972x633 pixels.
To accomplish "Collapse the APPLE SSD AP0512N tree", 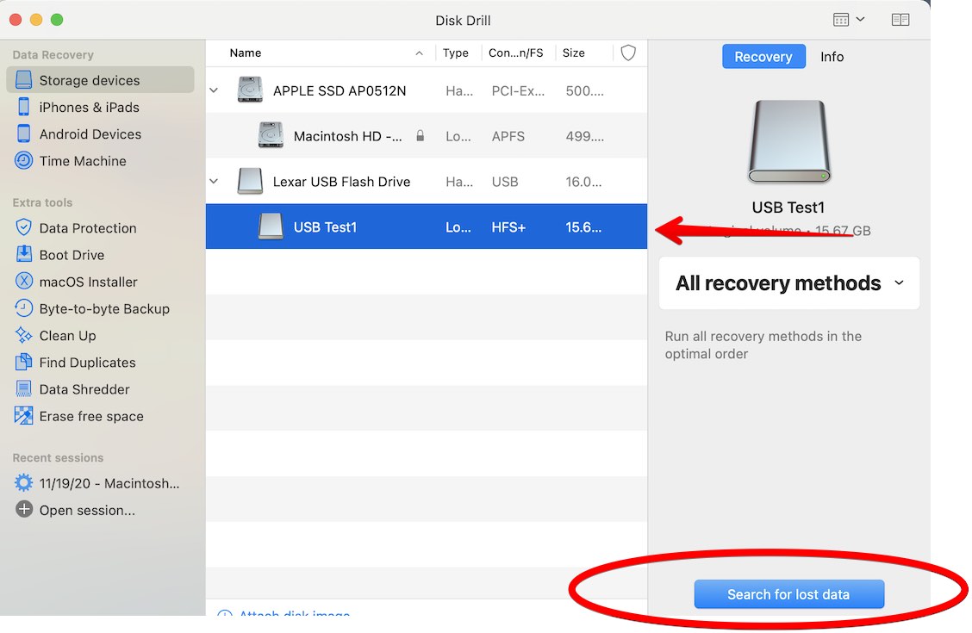I will coord(214,90).
